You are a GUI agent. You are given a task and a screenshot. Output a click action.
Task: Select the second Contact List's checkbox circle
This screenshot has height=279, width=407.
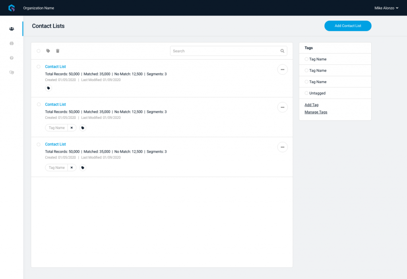39,105
